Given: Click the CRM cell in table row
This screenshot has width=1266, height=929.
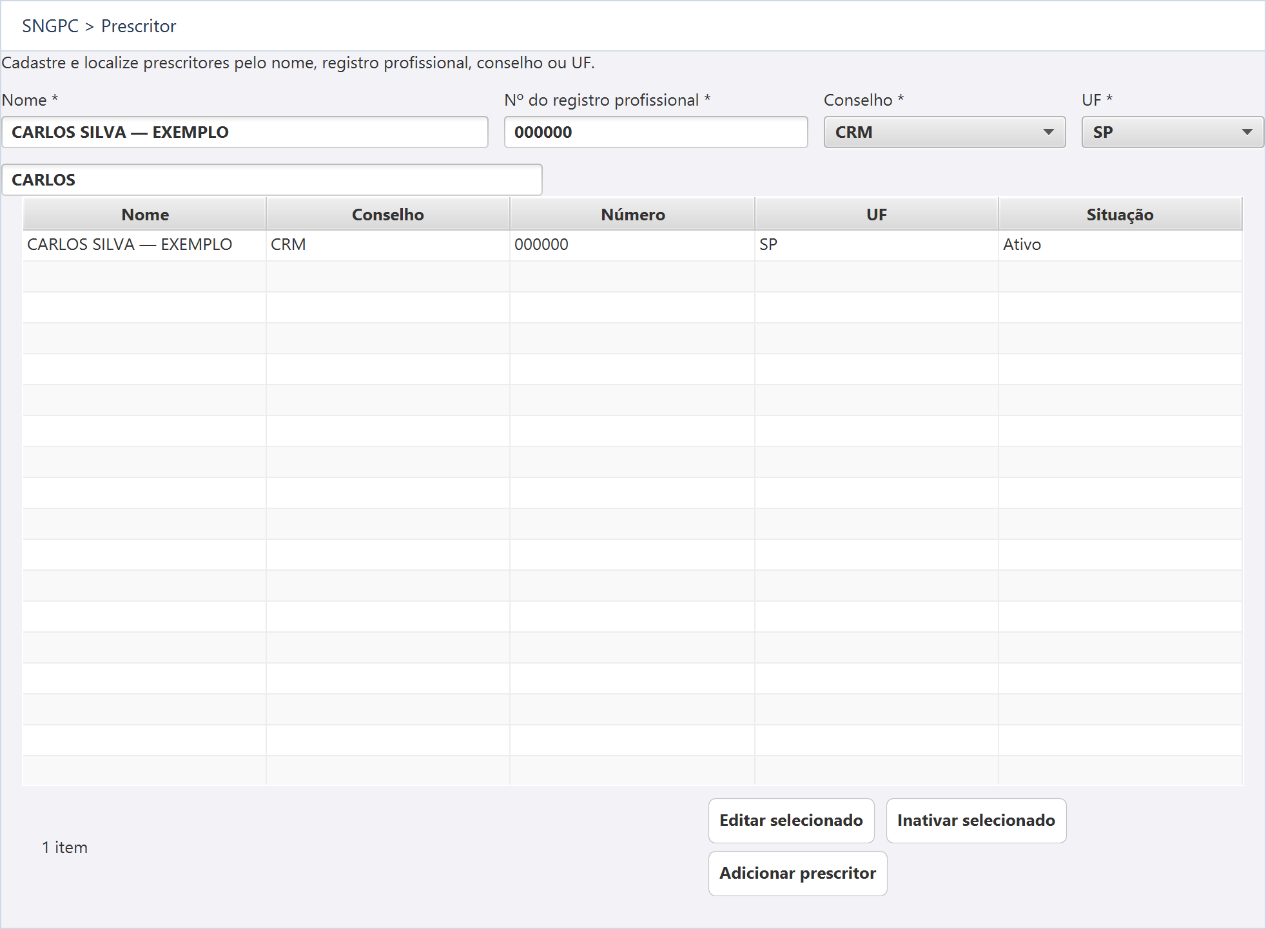Looking at the screenshot, I should pyautogui.click(x=388, y=245).
